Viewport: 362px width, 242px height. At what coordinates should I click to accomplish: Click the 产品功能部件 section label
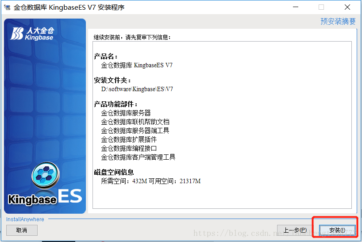116,104
